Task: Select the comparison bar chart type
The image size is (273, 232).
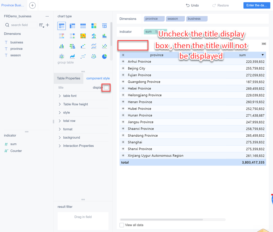Action: click(x=72, y=46)
